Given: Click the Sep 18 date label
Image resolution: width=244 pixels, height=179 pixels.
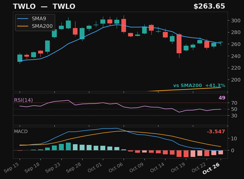Looking at the screenshot, I should coord(32,168).
